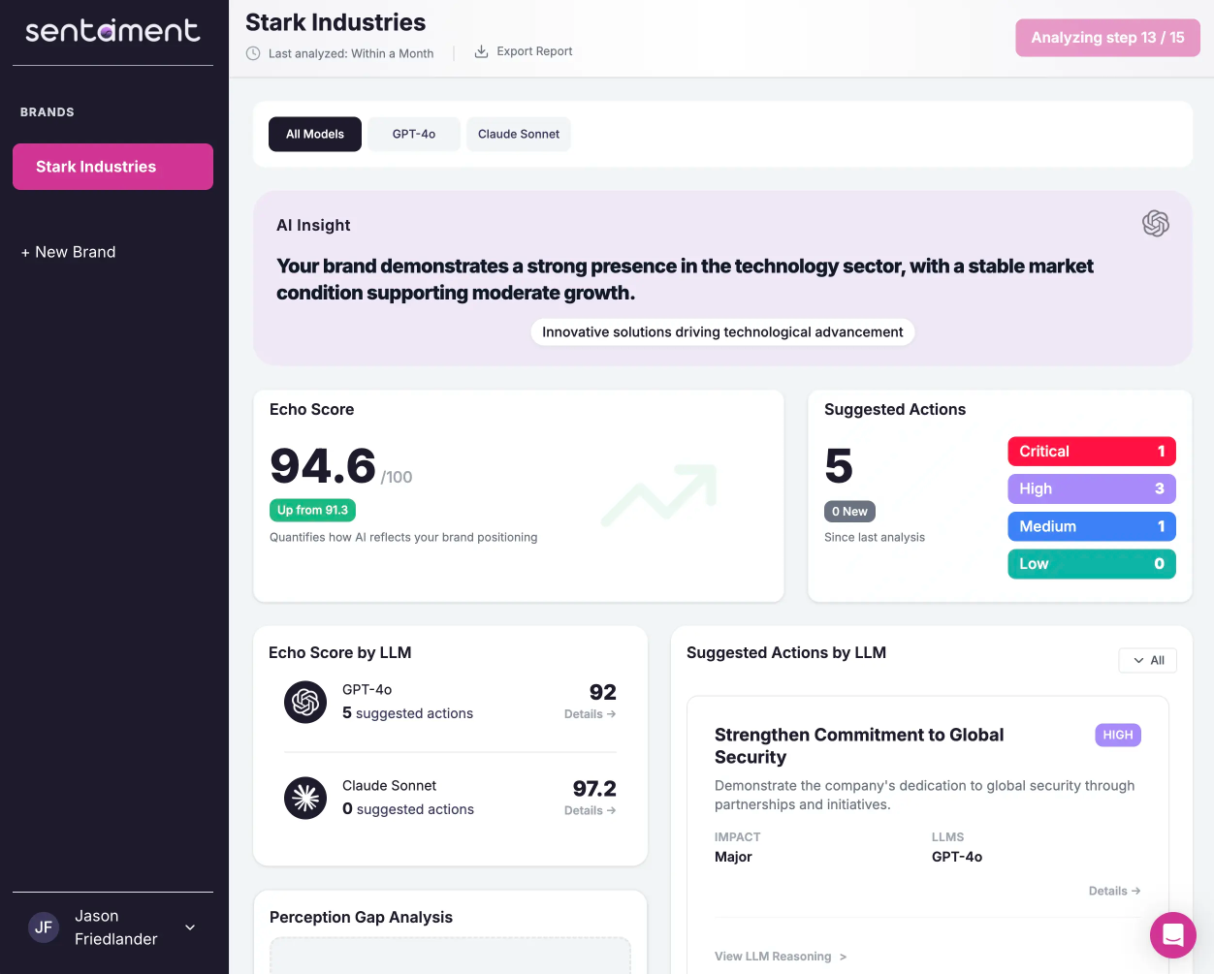Expand the Jason Friedlander account menu

point(190,927)
